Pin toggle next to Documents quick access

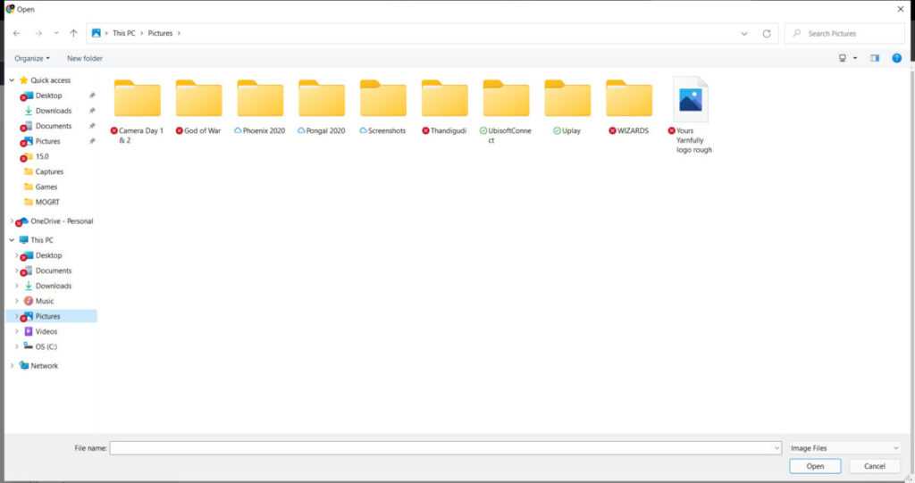[92, 125]
